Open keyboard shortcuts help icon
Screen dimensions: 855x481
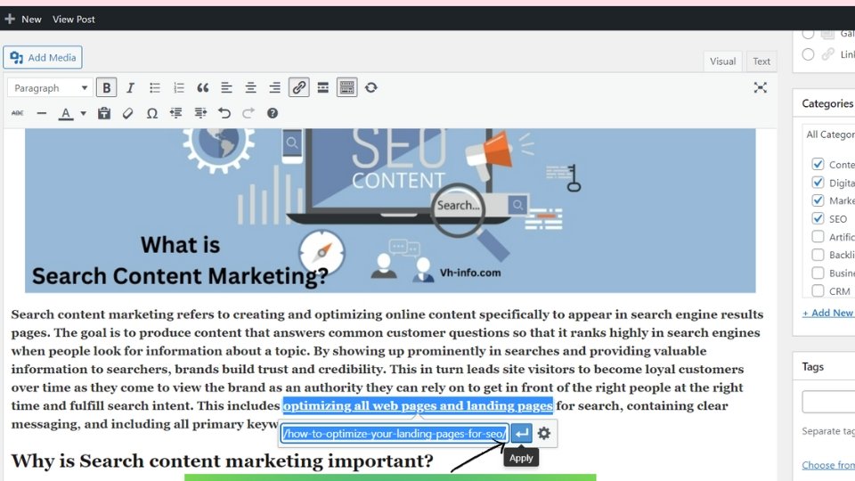(273, 113)
